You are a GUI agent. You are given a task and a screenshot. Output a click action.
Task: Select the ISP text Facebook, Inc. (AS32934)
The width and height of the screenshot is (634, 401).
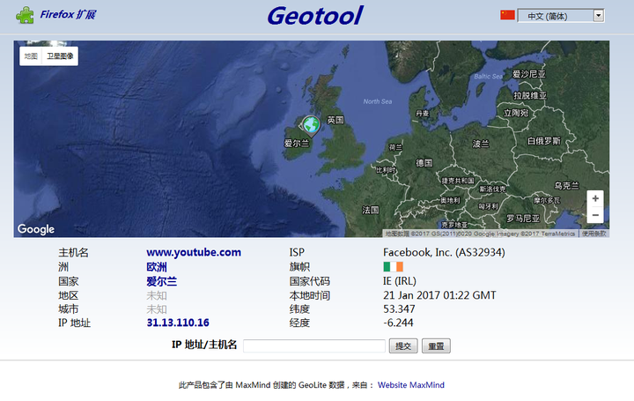coord(444,252)
